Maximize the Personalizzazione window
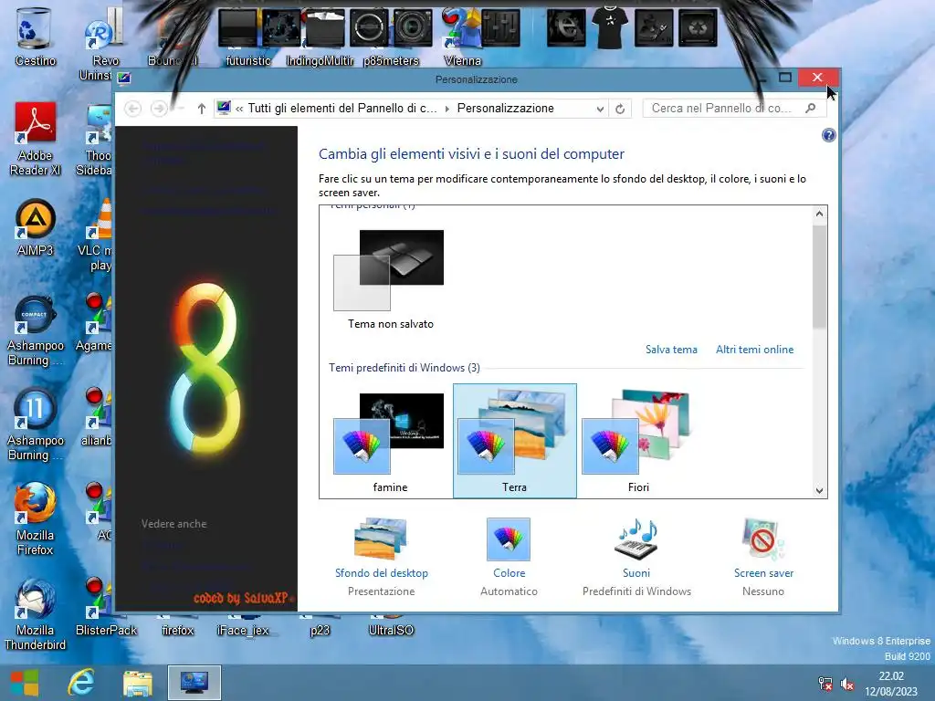This screenshot has width=935, height=701. pyautogui.click(x=785, y=78)
